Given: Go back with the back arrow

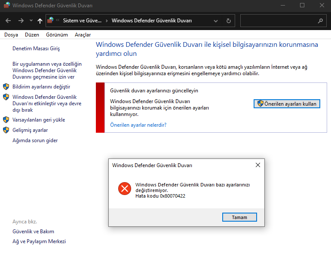Looking at the screenshot, I should pos(8,21).
